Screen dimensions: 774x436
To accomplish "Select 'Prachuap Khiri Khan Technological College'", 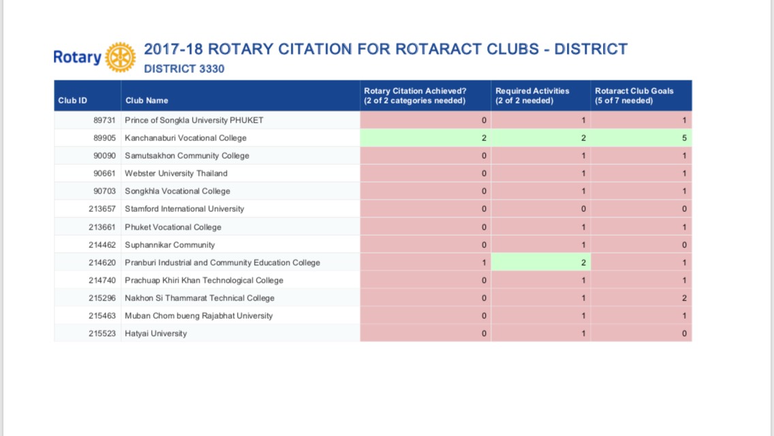I will coord(204,281).
